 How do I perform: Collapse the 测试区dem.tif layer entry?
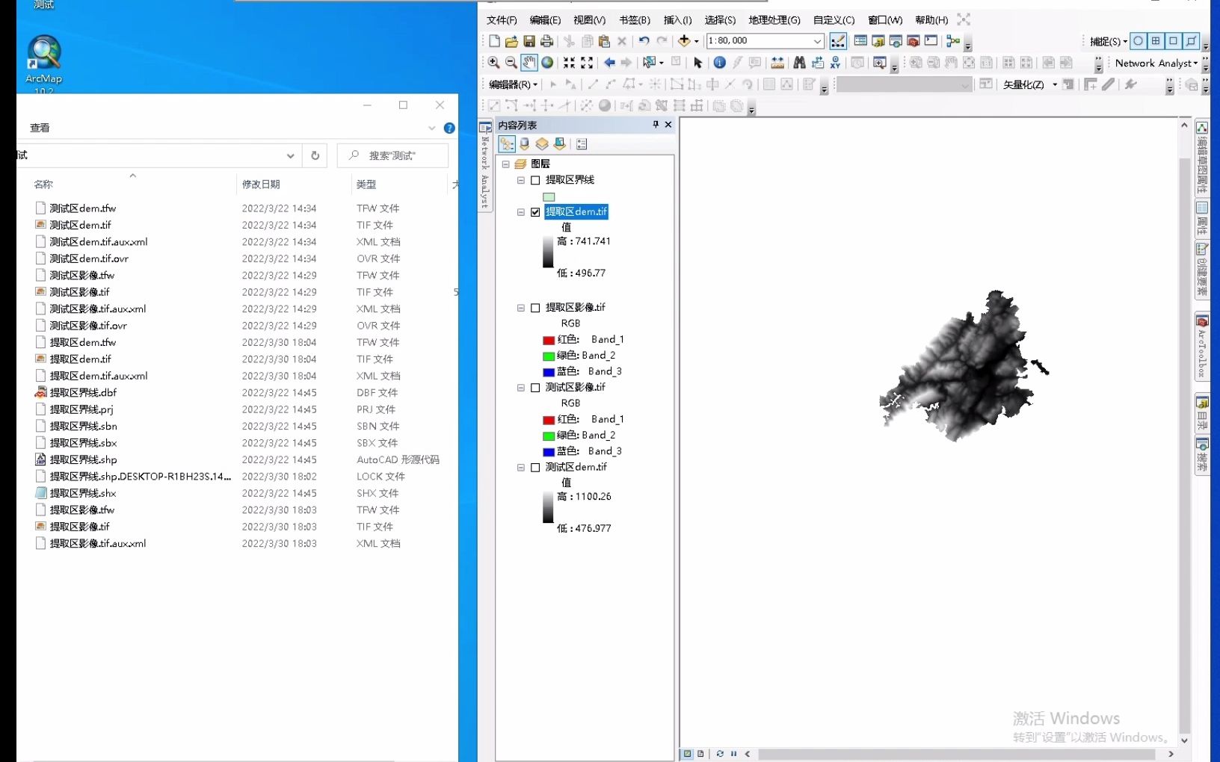pyautogui.click(x=521, y=468)
